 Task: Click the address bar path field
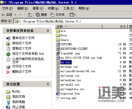[73, 21]
